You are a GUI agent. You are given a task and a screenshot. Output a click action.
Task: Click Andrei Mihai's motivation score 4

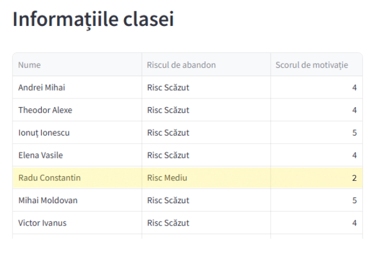tap(354, 88)
